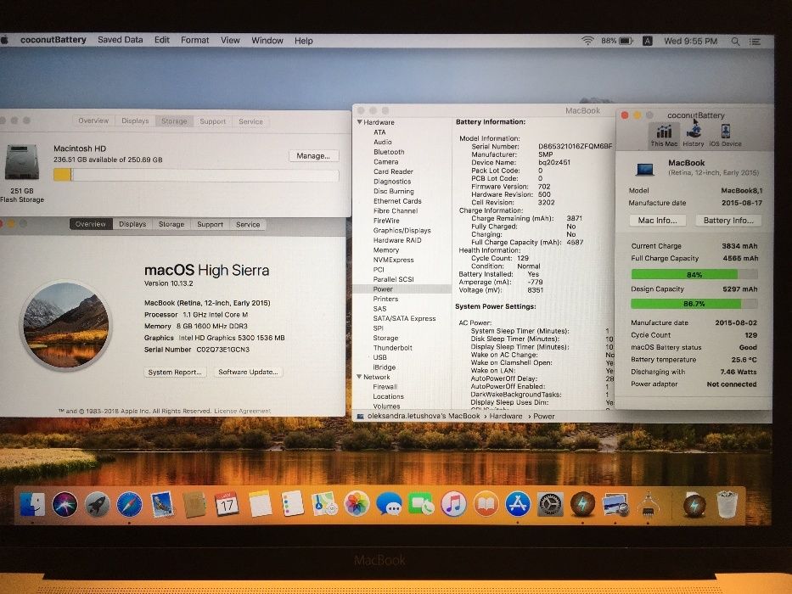
Task: Select Graphics/Displays in hardware list
Action: pos(402,230)
